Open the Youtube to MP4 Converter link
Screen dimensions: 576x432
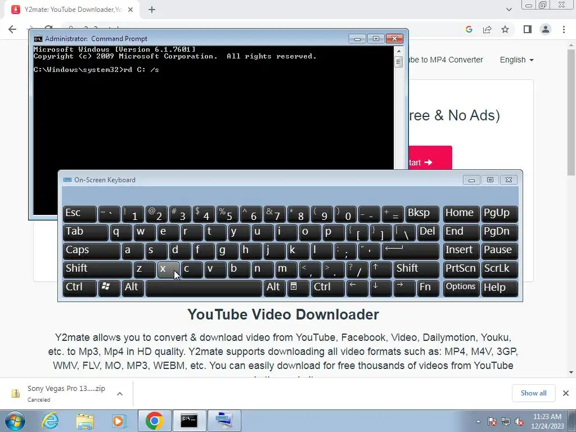[x=445, y=60]
